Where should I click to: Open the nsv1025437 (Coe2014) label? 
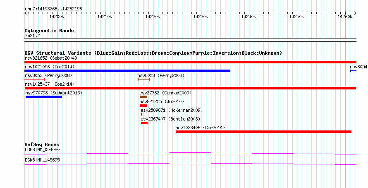(x=50, y=84)
